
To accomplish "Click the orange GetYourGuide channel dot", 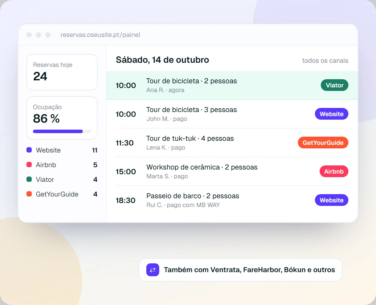I will 29,194.
